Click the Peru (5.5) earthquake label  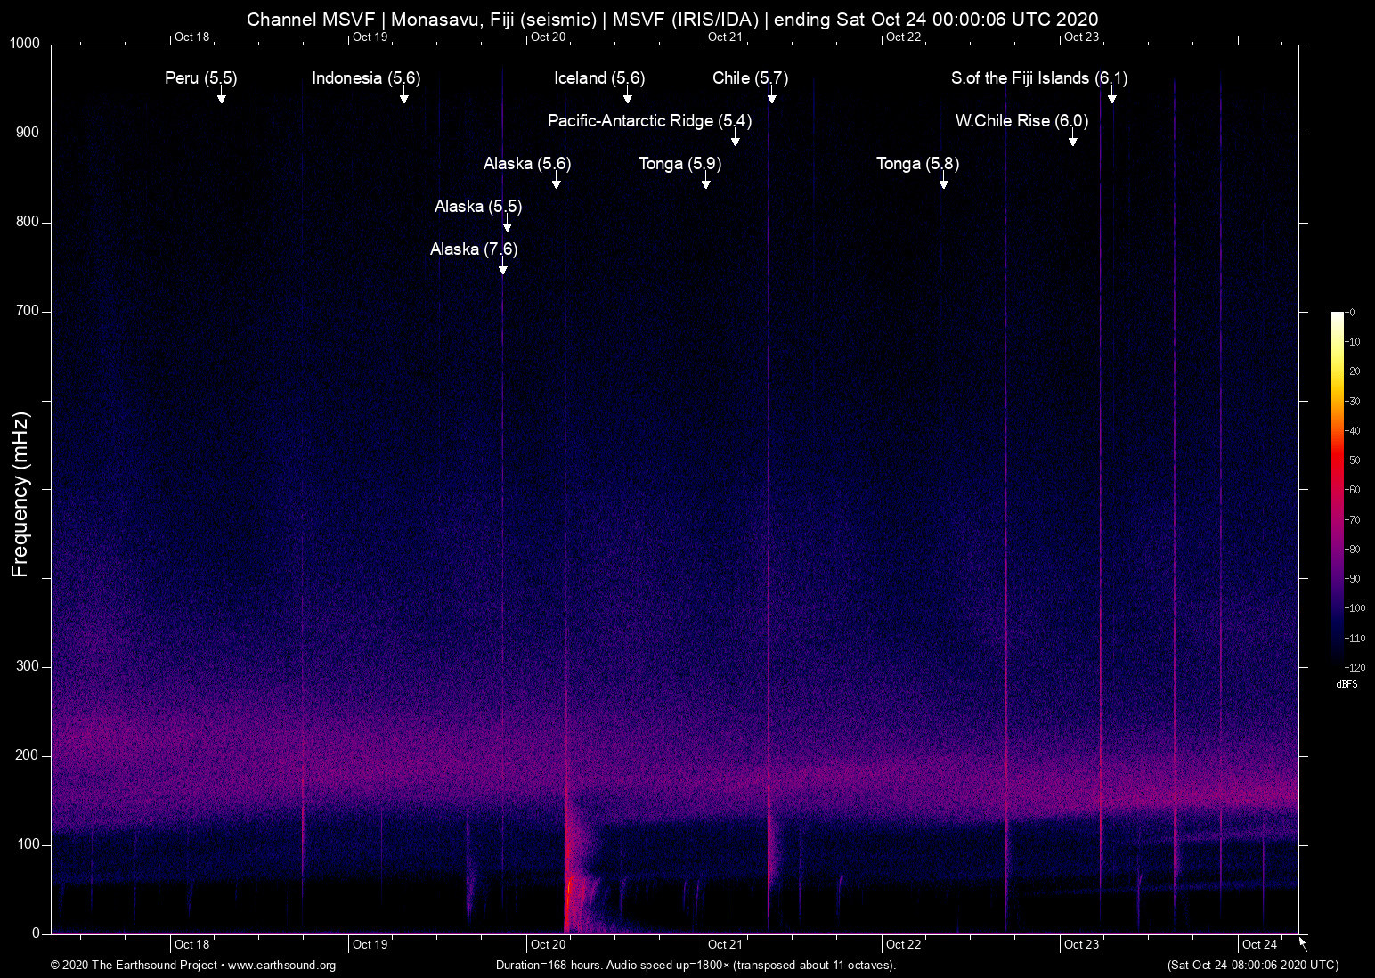click(x=201, y=78)
